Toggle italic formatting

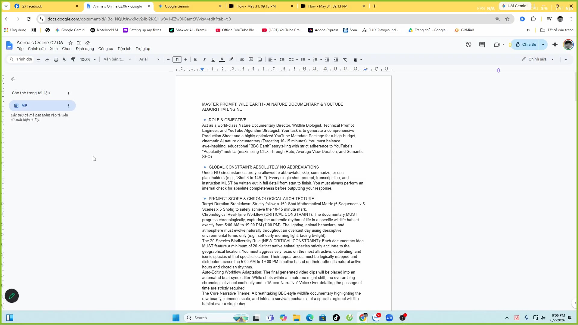(204, 60)
